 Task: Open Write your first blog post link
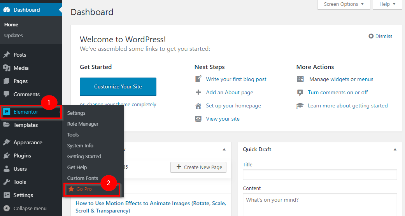tap(236, 79)
